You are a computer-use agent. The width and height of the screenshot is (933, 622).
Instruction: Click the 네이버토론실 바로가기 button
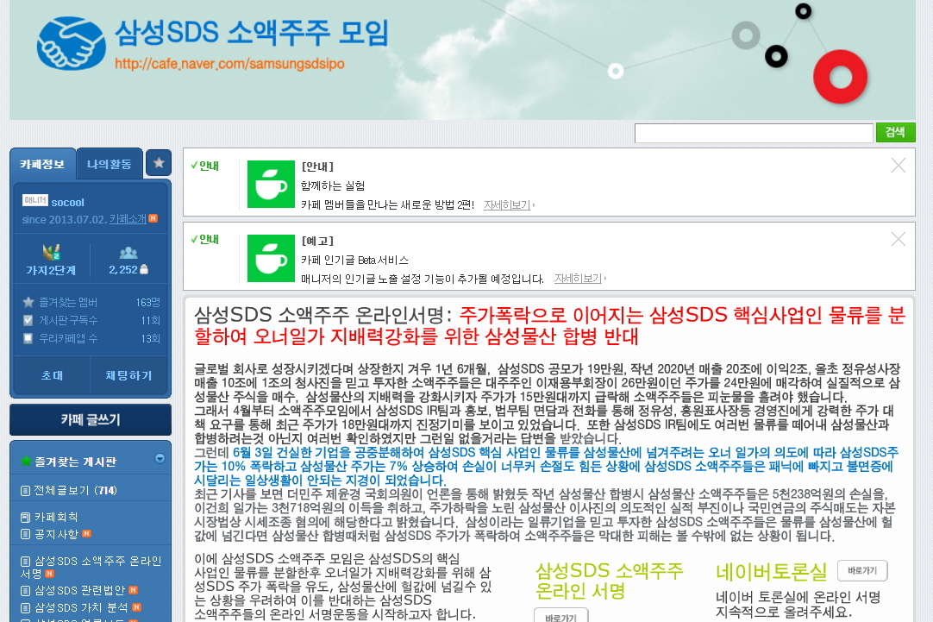tap(862, 570)
